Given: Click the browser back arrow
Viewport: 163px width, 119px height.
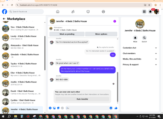Looking at the screenshot, I should click(x=3, y=5).
